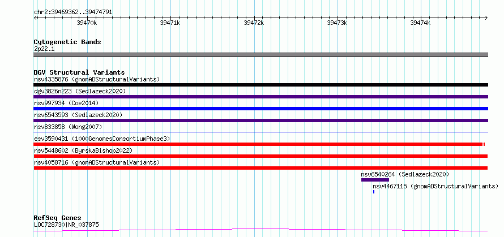Image resolution: width=504 pixels, height=237 pixels.
Task: Click the purple nsv6543593 variant bar
Action: click(260, 120)
